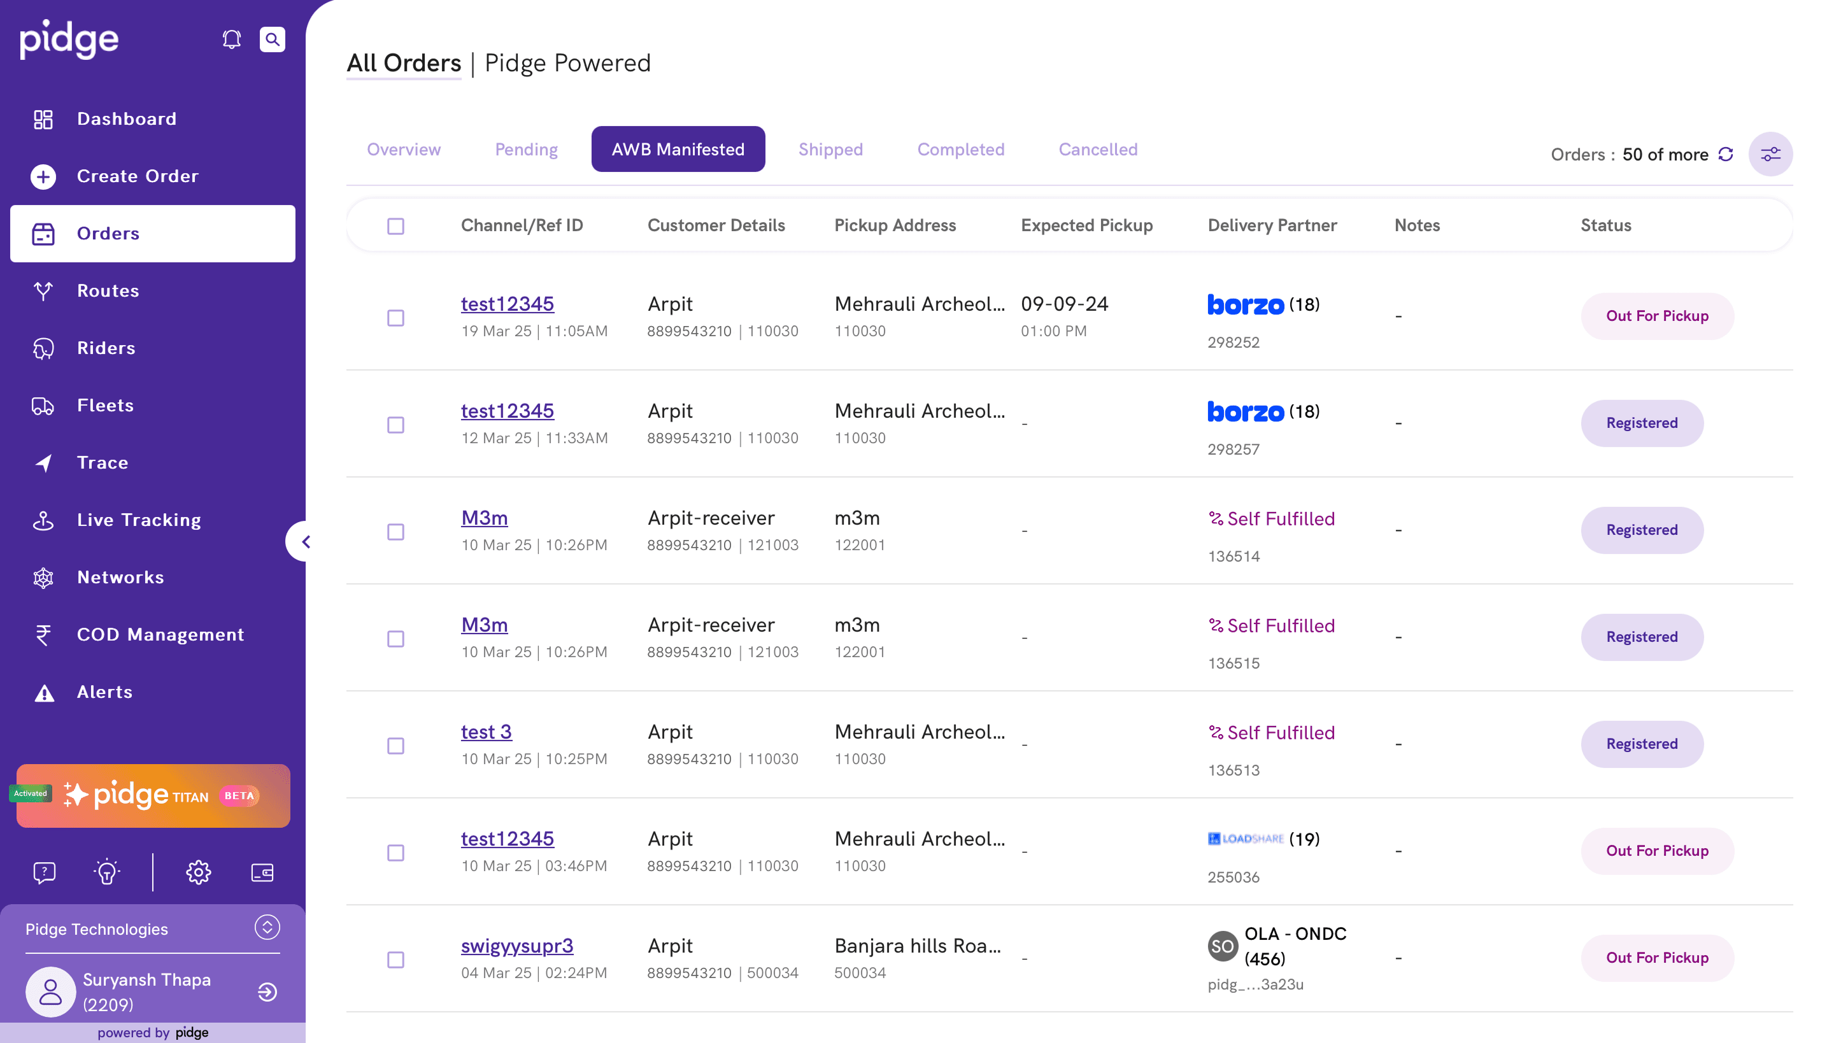1834x1043 pixels.
Task: Click the search icon in sidebar header
Action: click(273, 39)
